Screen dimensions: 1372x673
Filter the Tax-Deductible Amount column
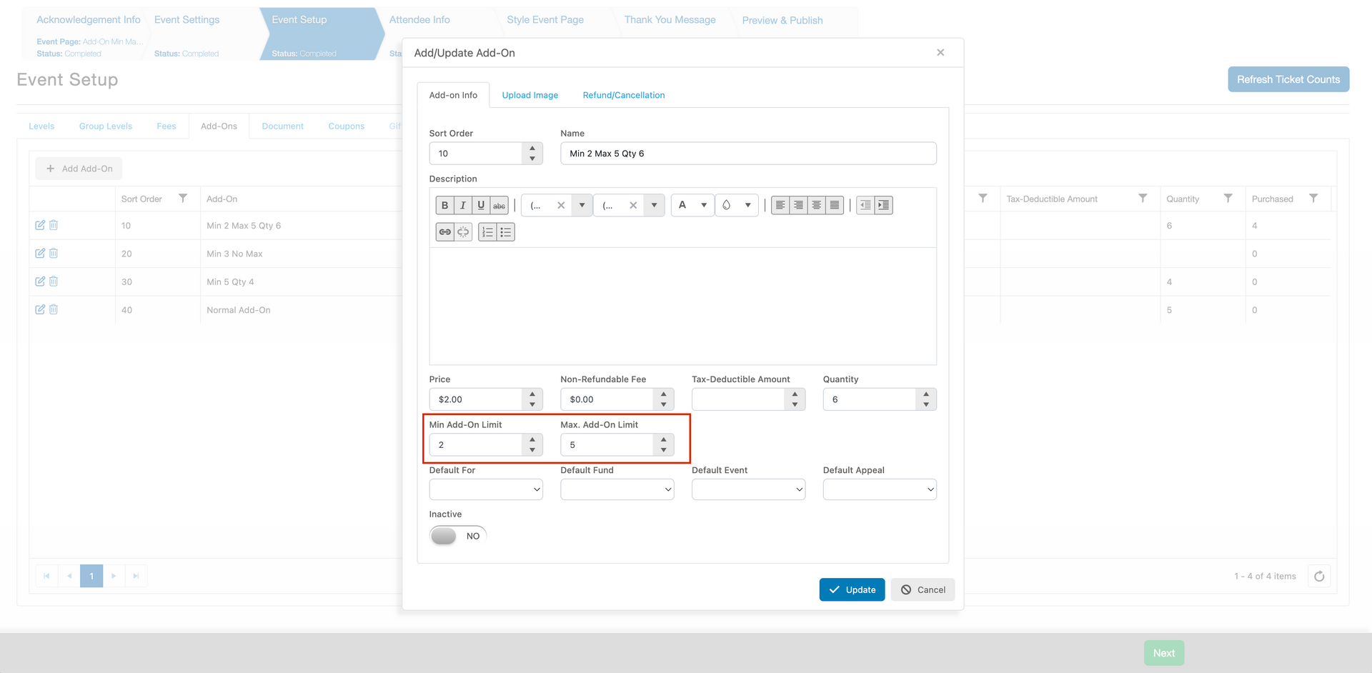1143,199
